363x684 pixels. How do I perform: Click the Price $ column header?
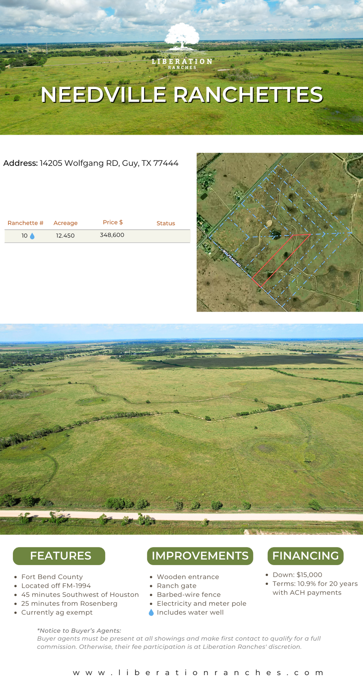coord(113,222)
